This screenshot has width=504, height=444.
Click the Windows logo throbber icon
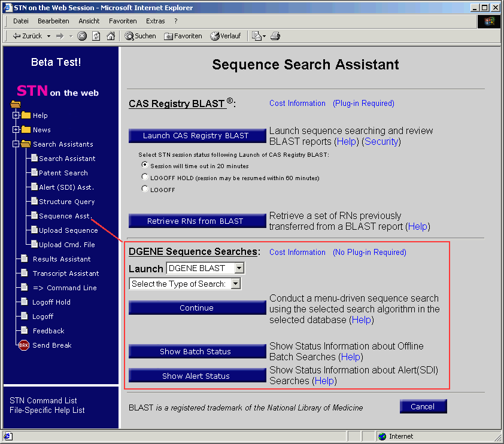pyautogui.click(x=489, y=22)
